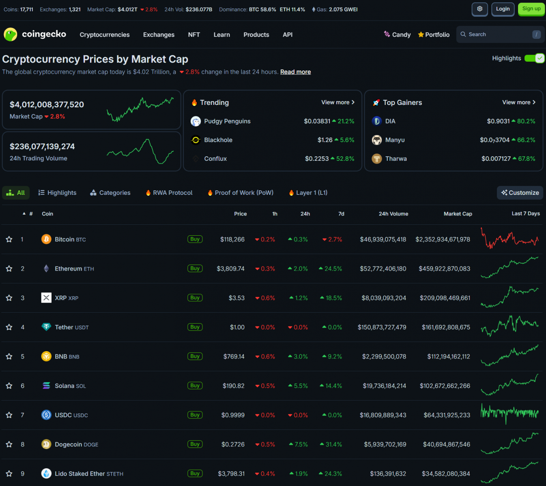
Task: Turn off the Highlights switch
Action: (534, 58)
